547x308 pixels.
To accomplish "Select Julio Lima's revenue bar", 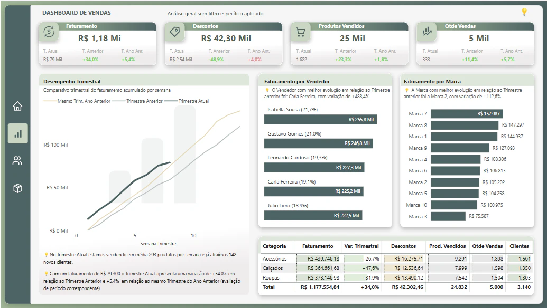I will pos(313,215).
